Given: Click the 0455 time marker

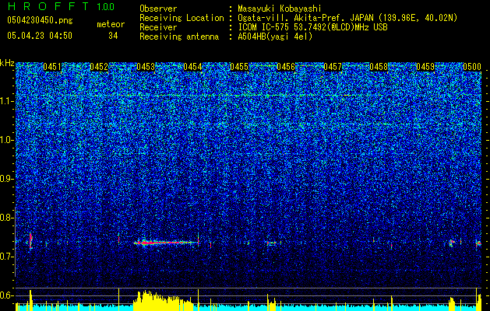Looking at the screenshot, I should tap(239, 67).
